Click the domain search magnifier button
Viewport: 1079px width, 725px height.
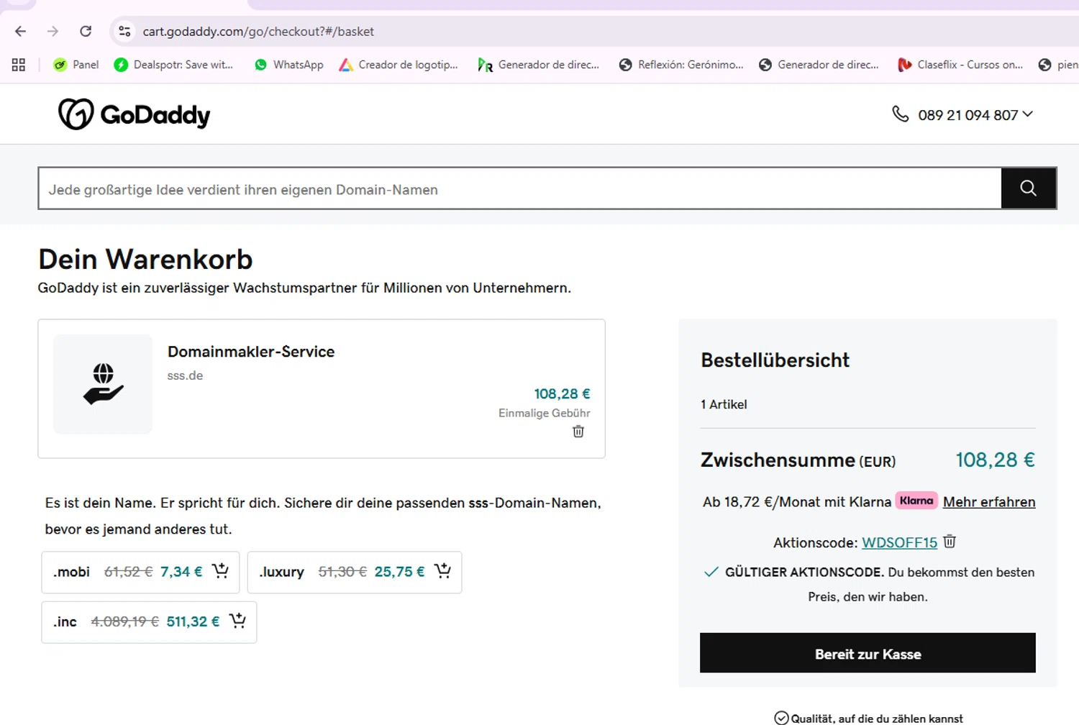tap(1028, 188)
